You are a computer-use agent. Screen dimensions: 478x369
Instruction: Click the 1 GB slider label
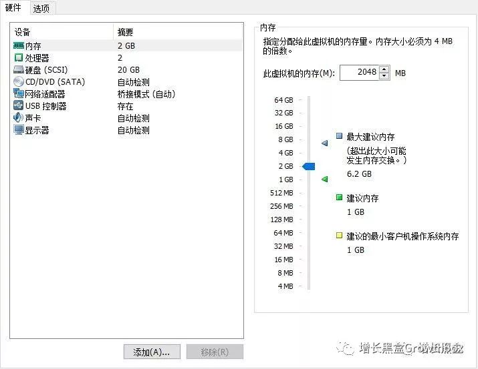tap(286, 179)
